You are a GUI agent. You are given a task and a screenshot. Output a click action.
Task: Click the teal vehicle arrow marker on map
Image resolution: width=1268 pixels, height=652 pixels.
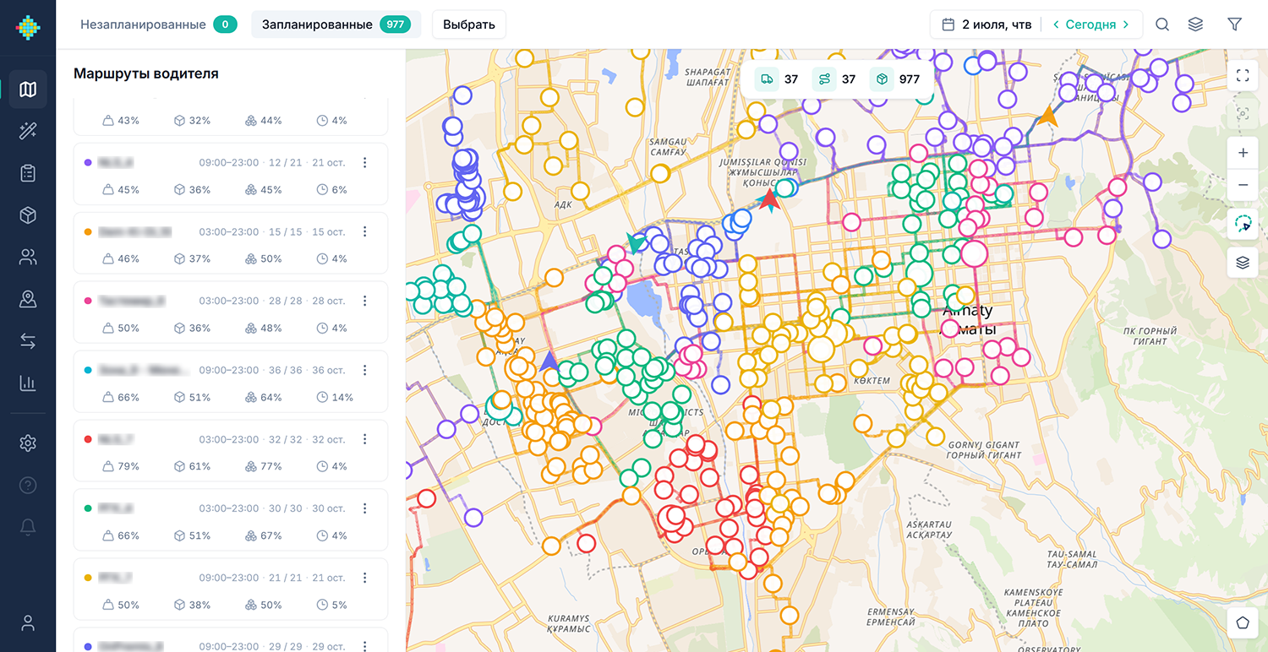click(637, 242)
